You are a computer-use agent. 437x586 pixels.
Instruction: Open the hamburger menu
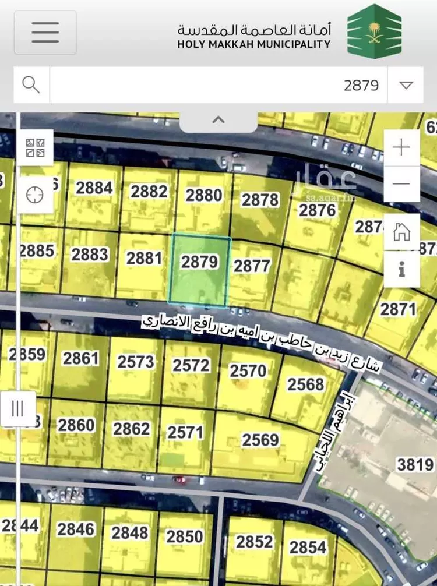[45, 33]
